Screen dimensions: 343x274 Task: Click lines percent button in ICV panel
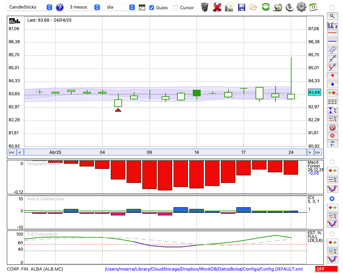pyautogui.click(x=332, y=216)
